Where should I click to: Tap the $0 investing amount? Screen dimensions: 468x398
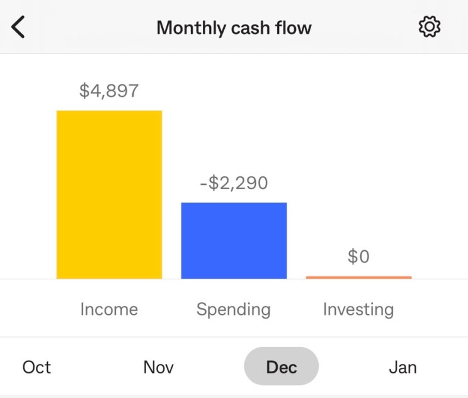pyautogui.click(x=358, y=257)
